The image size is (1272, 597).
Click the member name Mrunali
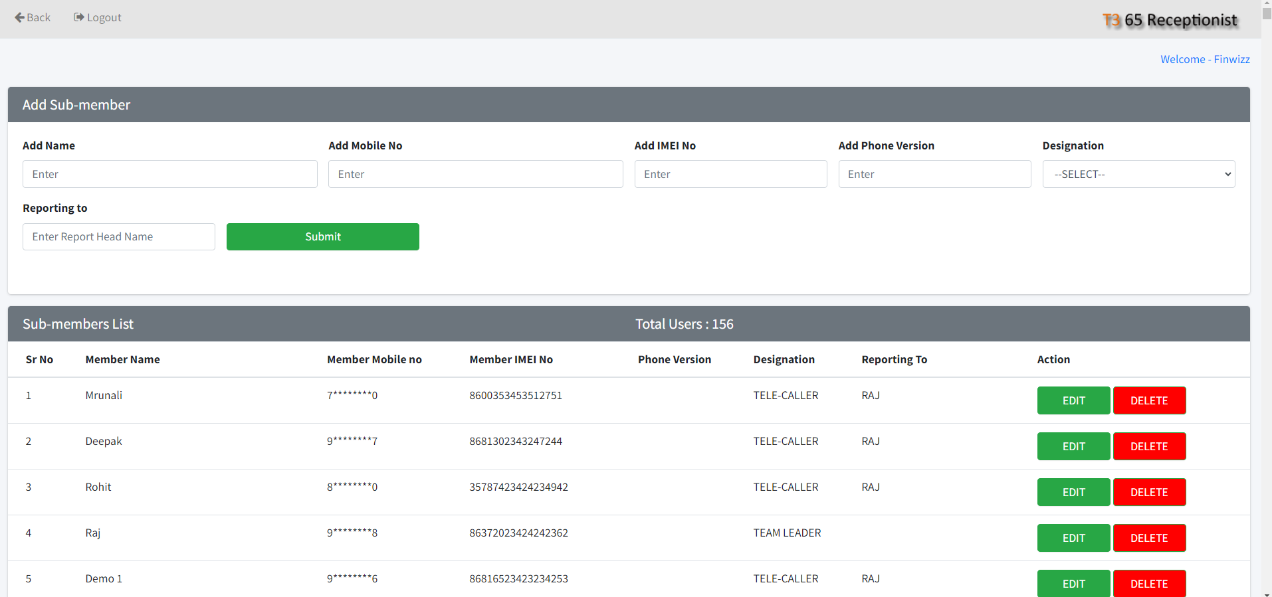[104, 395]
